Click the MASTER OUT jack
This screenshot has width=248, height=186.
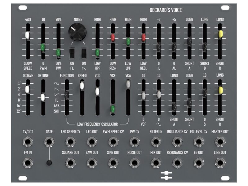click(x=220, y=142)
